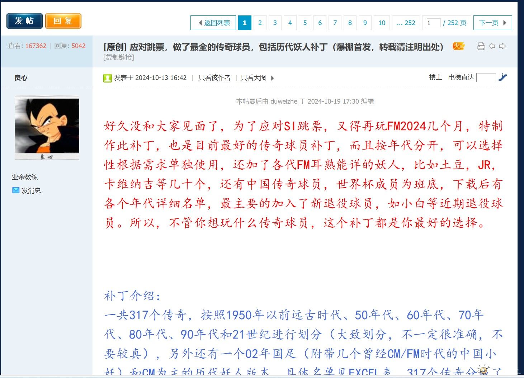Viewport: 524px width, 378px height.
Task: Open page 10 of the thread
Action: click(x=382, y=23)
